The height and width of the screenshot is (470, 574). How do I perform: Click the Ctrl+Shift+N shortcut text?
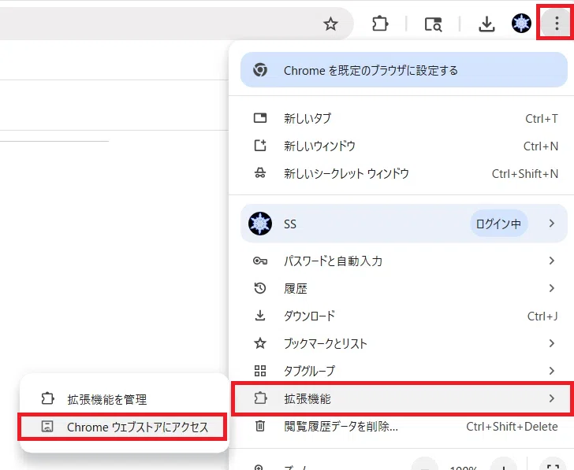tap(525, 174)
